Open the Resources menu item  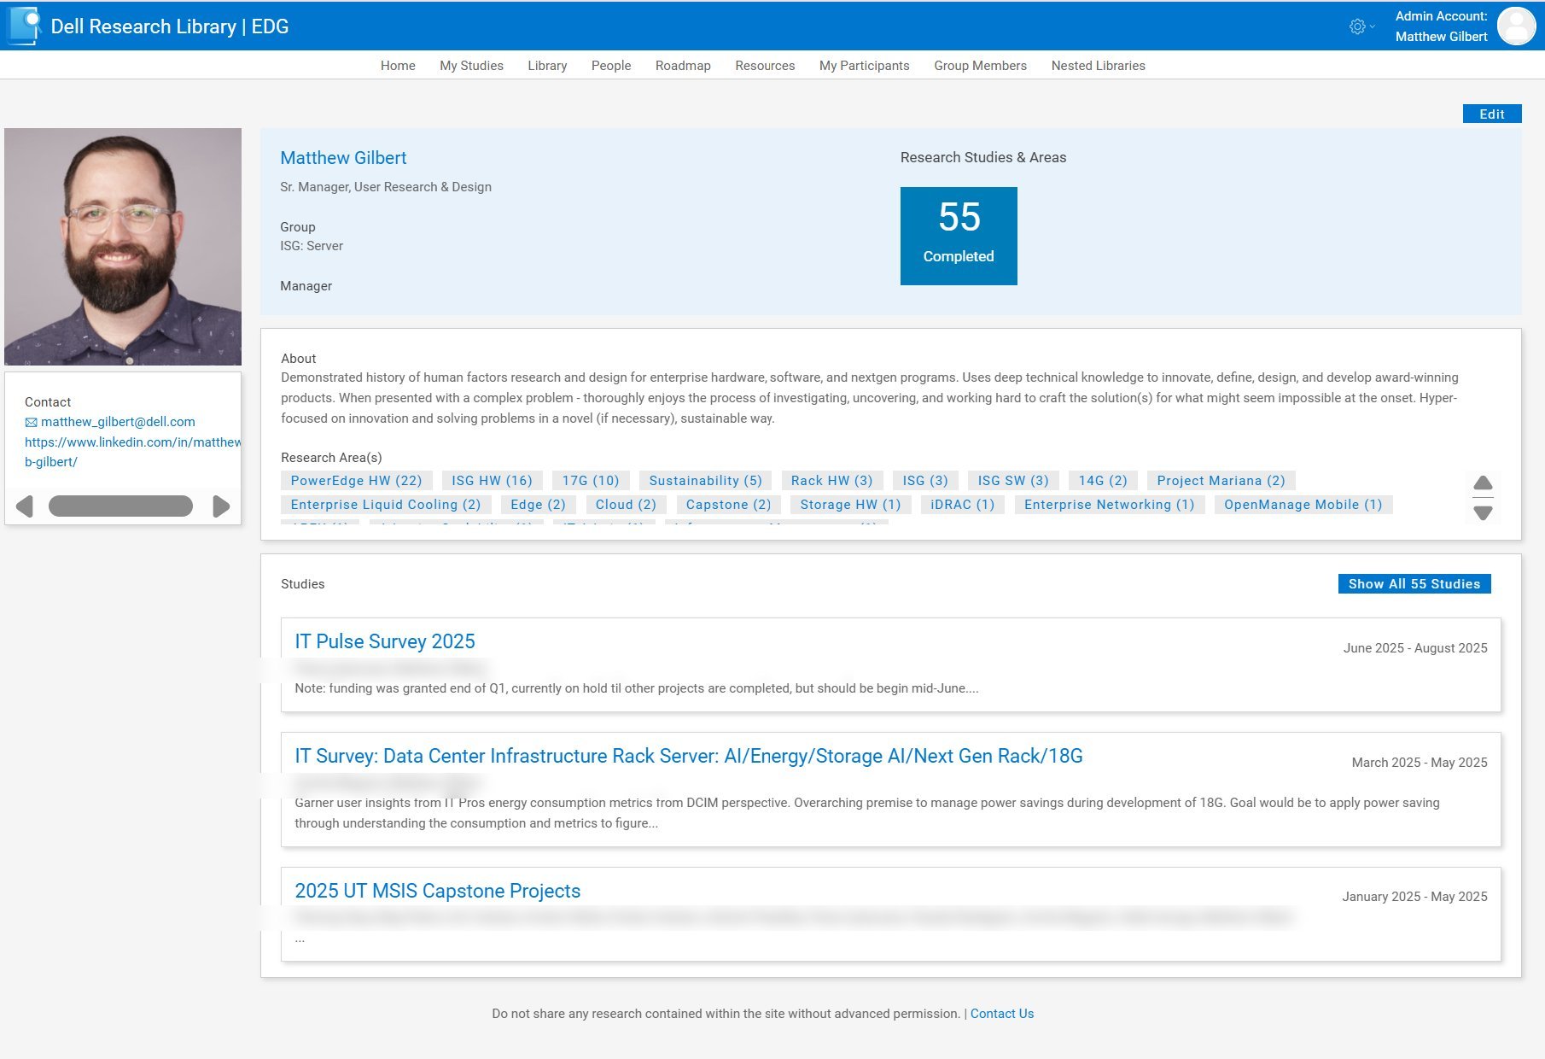pos(765,66)
